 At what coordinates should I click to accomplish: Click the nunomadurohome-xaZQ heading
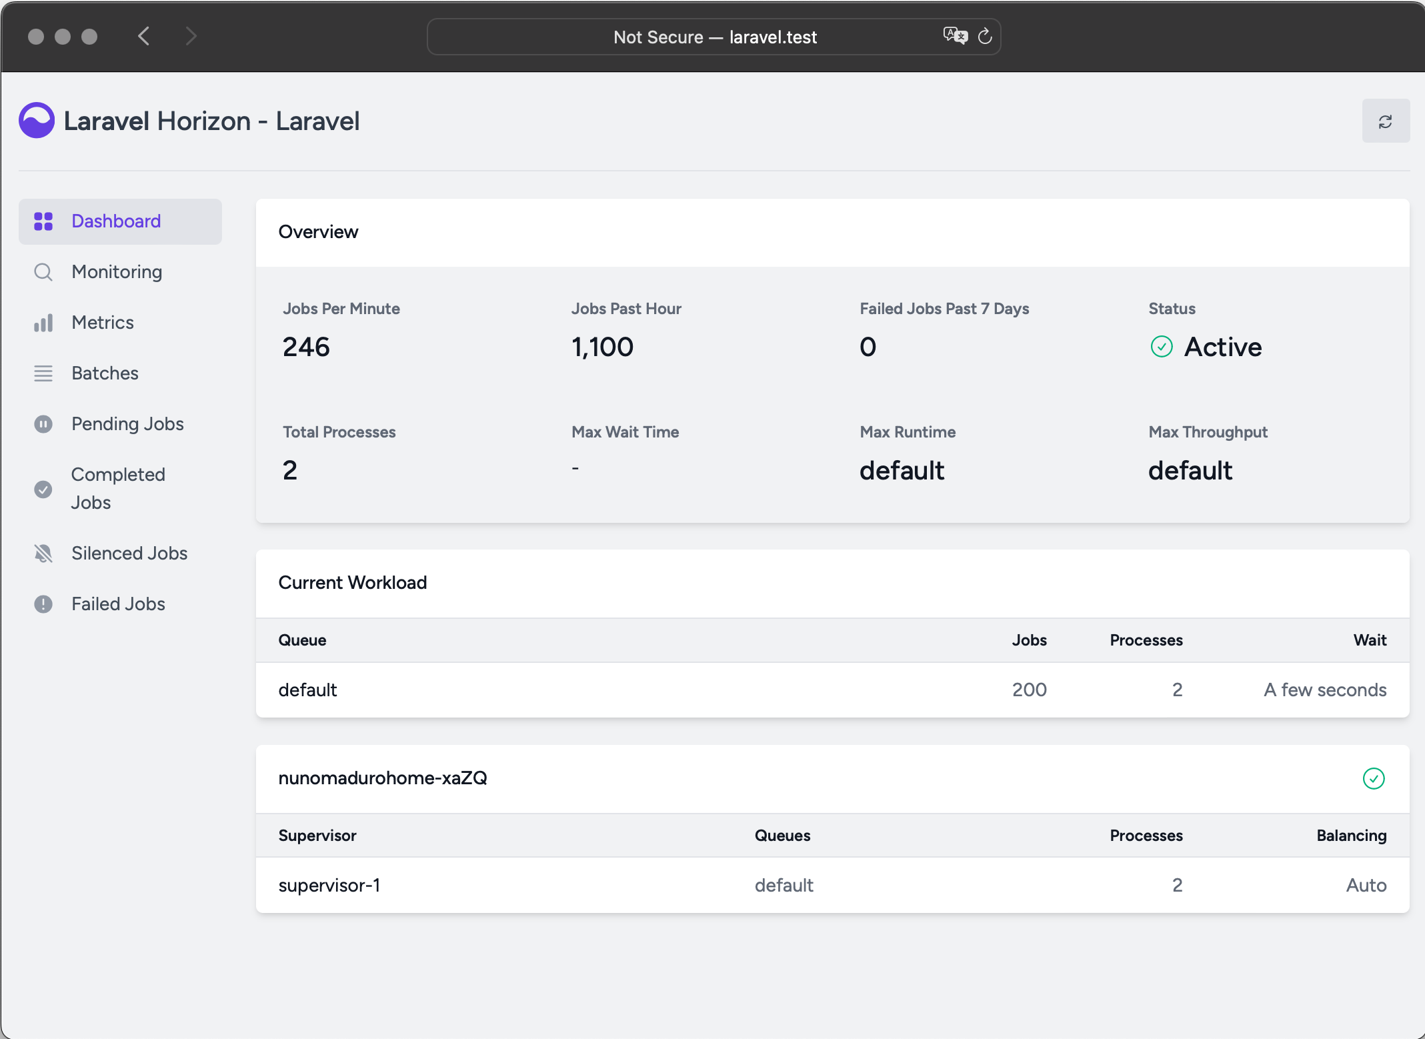(383, 778)
